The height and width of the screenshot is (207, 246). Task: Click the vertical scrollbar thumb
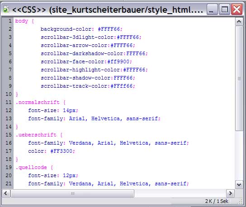pos(239,78)
